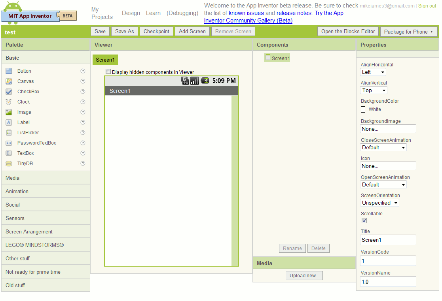Click the Button component icon in Palette
This screenshot has width=442, height=301.
point(9,71)
